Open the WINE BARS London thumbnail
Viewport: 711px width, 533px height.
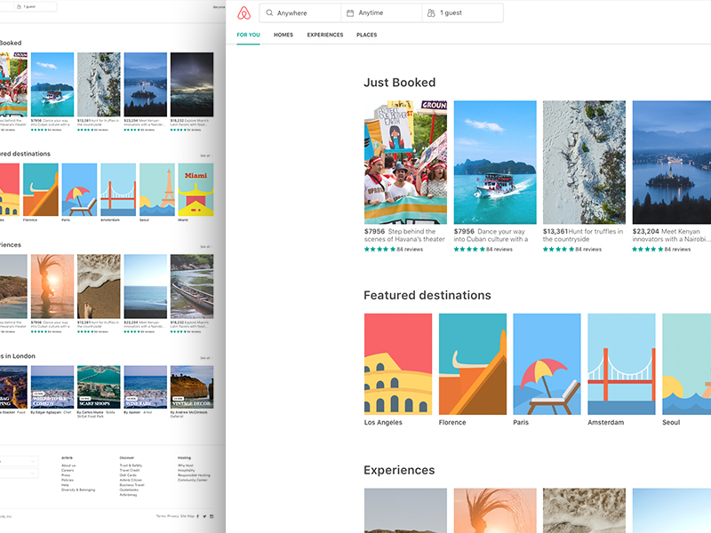click(x=146, y=387)
